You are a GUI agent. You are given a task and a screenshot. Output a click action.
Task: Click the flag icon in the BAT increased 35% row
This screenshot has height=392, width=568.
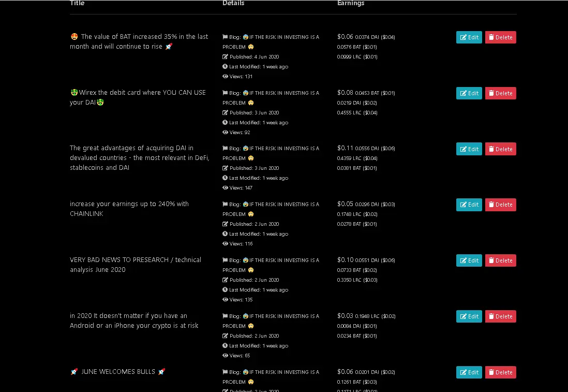[225, 37]
